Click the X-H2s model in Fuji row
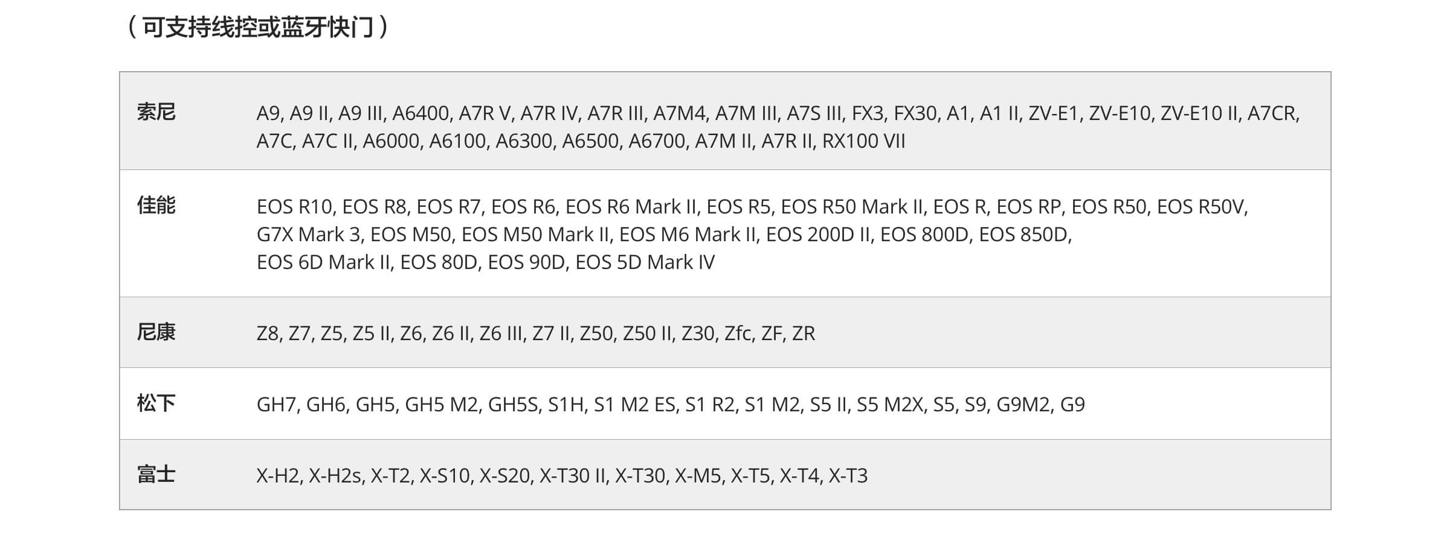The width and height of the screenshot is (1450, 544). pos(335,476)
